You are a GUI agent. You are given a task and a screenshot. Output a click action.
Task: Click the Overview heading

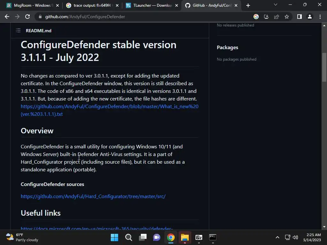click(37, 131)
